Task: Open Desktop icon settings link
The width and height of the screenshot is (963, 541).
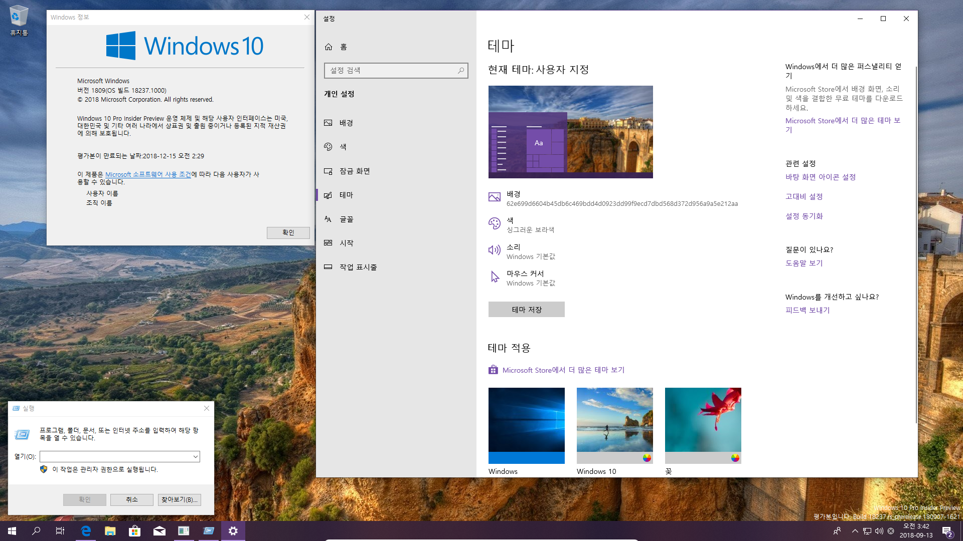Action: [x=821, y=177]
